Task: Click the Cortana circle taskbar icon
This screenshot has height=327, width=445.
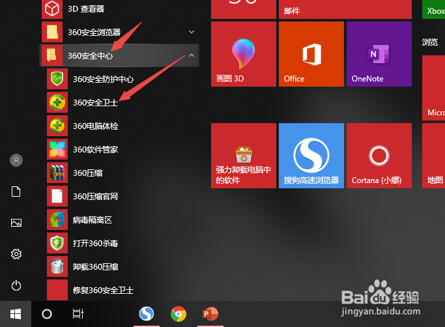Action: (x=47, y=314)
